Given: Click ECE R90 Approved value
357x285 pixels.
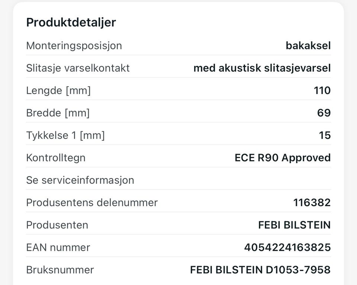Looking at the screenshot, I should [283, 158].
